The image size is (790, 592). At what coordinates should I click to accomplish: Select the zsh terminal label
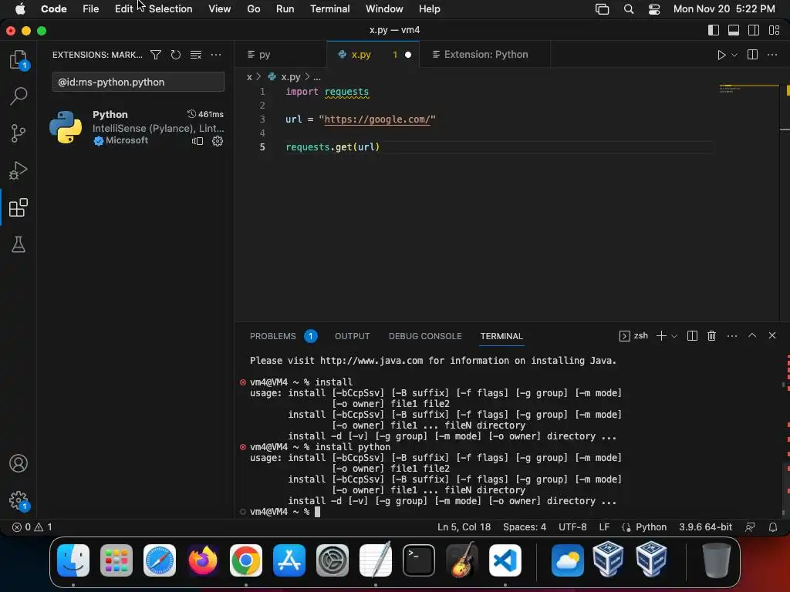[633, 336]
